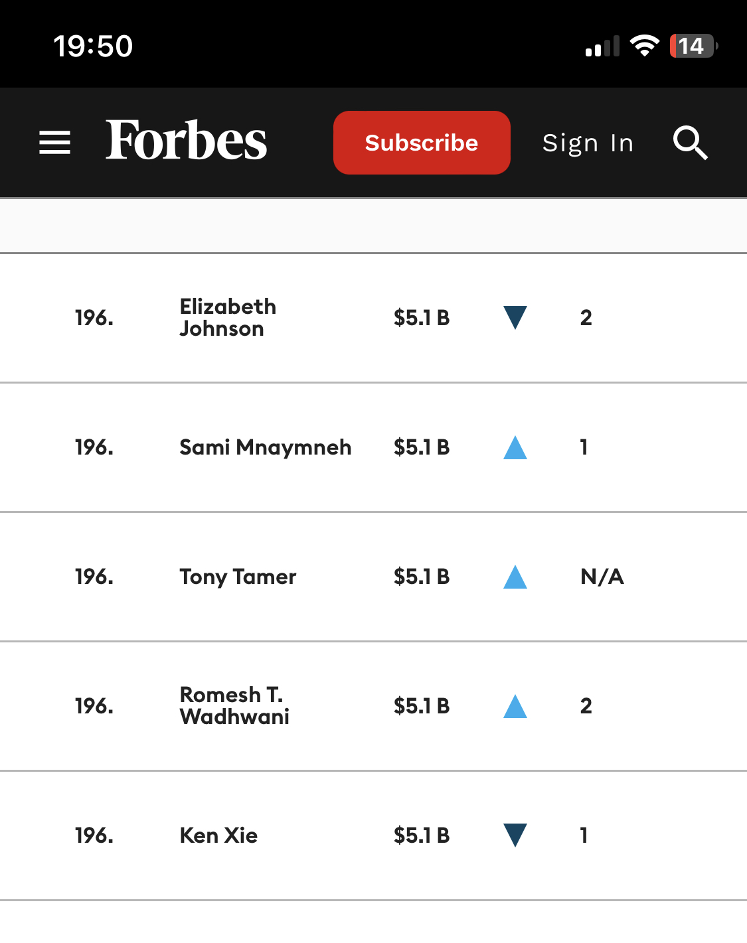Click the Forbes logo

[x=186, y=141]
